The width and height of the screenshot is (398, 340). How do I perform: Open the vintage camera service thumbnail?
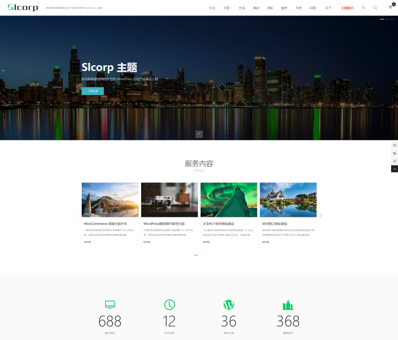tap(170, 199)
